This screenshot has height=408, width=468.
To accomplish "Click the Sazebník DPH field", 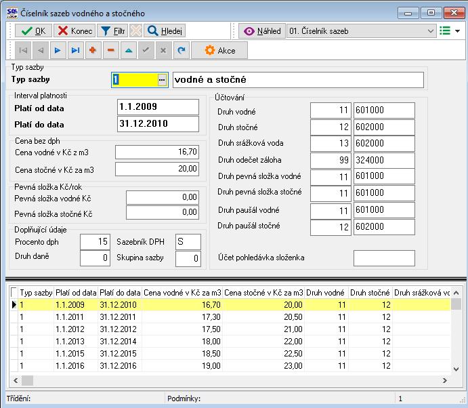I will click(x=188, y=242).
